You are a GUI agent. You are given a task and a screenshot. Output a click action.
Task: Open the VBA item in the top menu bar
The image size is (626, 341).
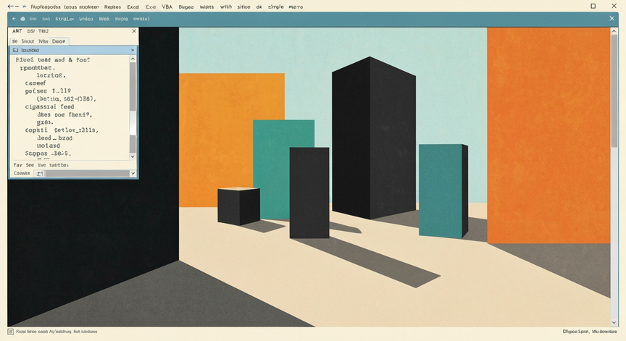tap(167, 7)
